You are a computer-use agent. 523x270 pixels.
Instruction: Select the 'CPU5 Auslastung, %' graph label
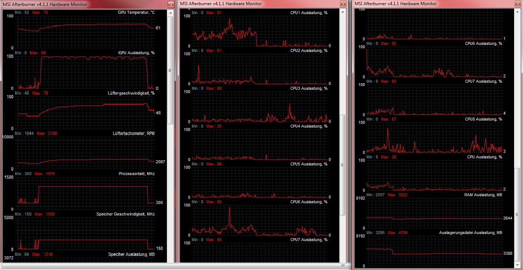[x=309, y=164]
